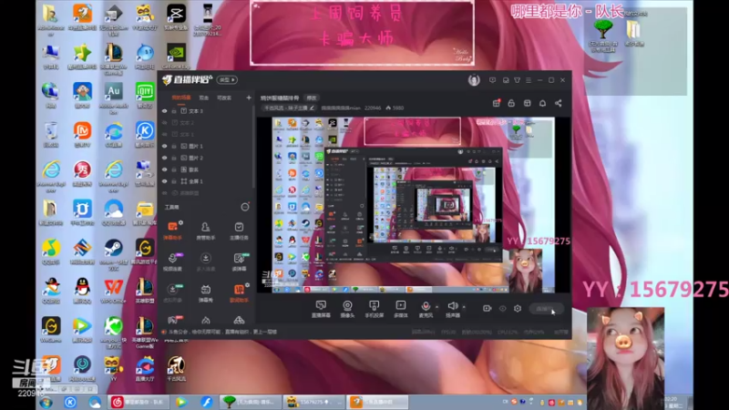Image resolution: width=729 pixels, height=410 pixels.
Task: Open streaming settings gear icon
Action: point(518,308)
